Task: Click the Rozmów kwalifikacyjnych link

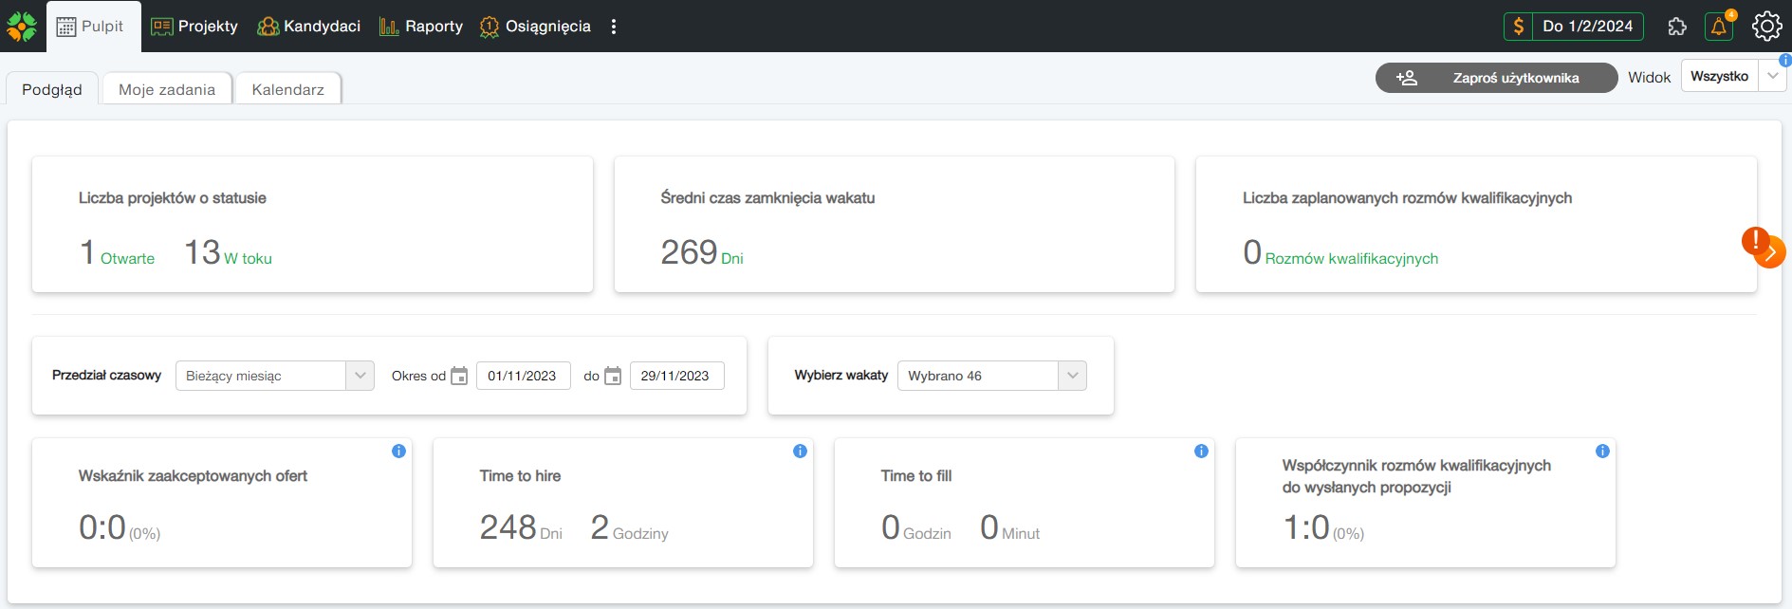Action: [x=1351, y=259]
